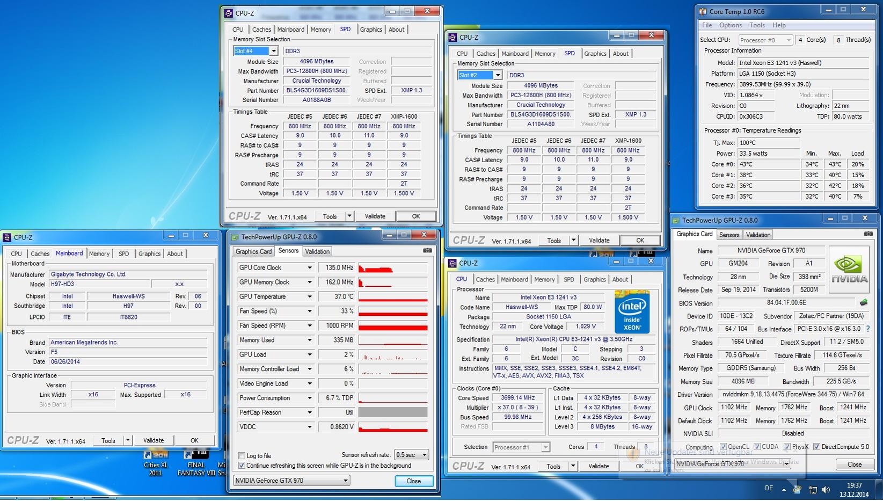Switch to Caches tab in CPU-Z CPU window
883x501 pixels.
pos(485,280)
